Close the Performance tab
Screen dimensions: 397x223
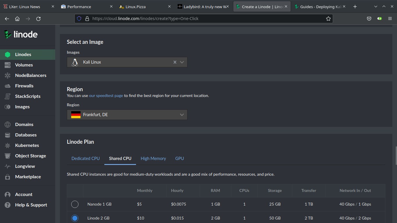click(x=111, y=6)
